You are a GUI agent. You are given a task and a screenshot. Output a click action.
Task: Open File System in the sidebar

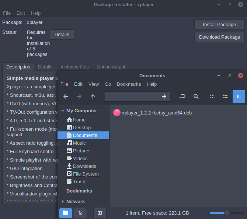tap(83, 174)
